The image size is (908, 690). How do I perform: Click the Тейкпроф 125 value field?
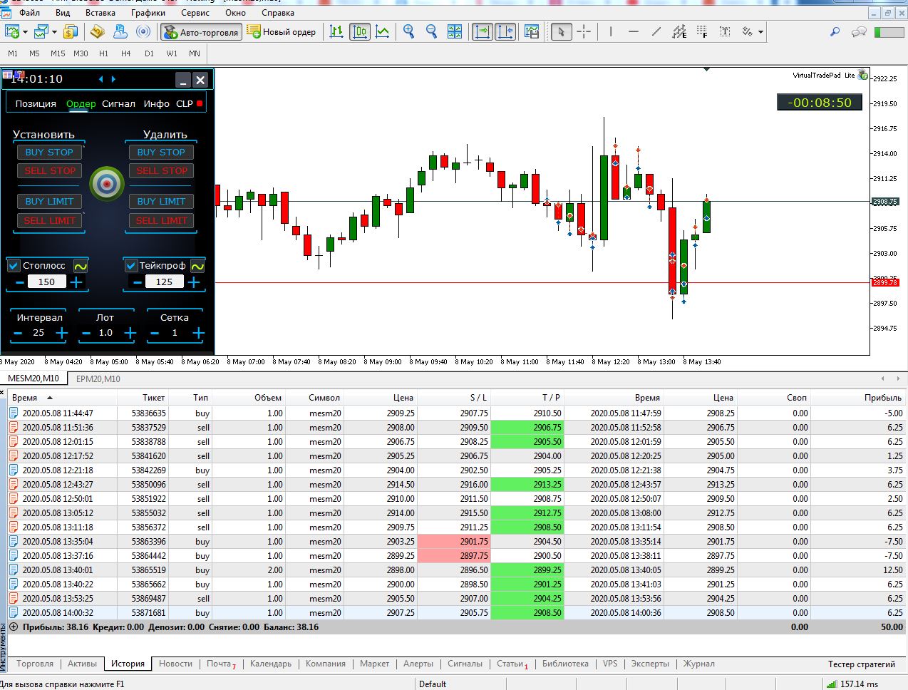pos(164,282)
